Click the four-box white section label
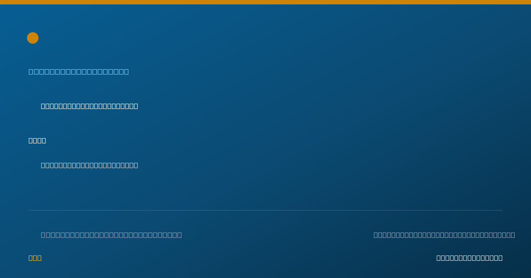531x278 pixels. pyautogui.click(x=37, y=140)
